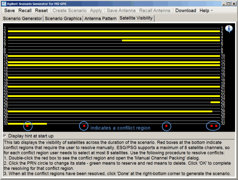Click the Download menu button

[x=186, y=11]
